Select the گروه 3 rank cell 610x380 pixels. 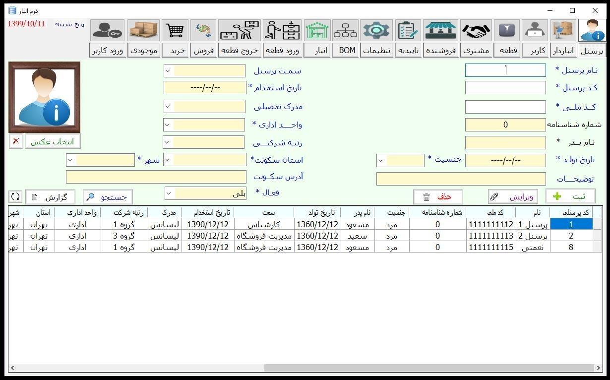(124, 236)
